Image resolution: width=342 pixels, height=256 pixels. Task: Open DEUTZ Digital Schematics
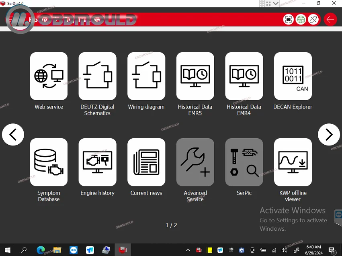point(97,76)
